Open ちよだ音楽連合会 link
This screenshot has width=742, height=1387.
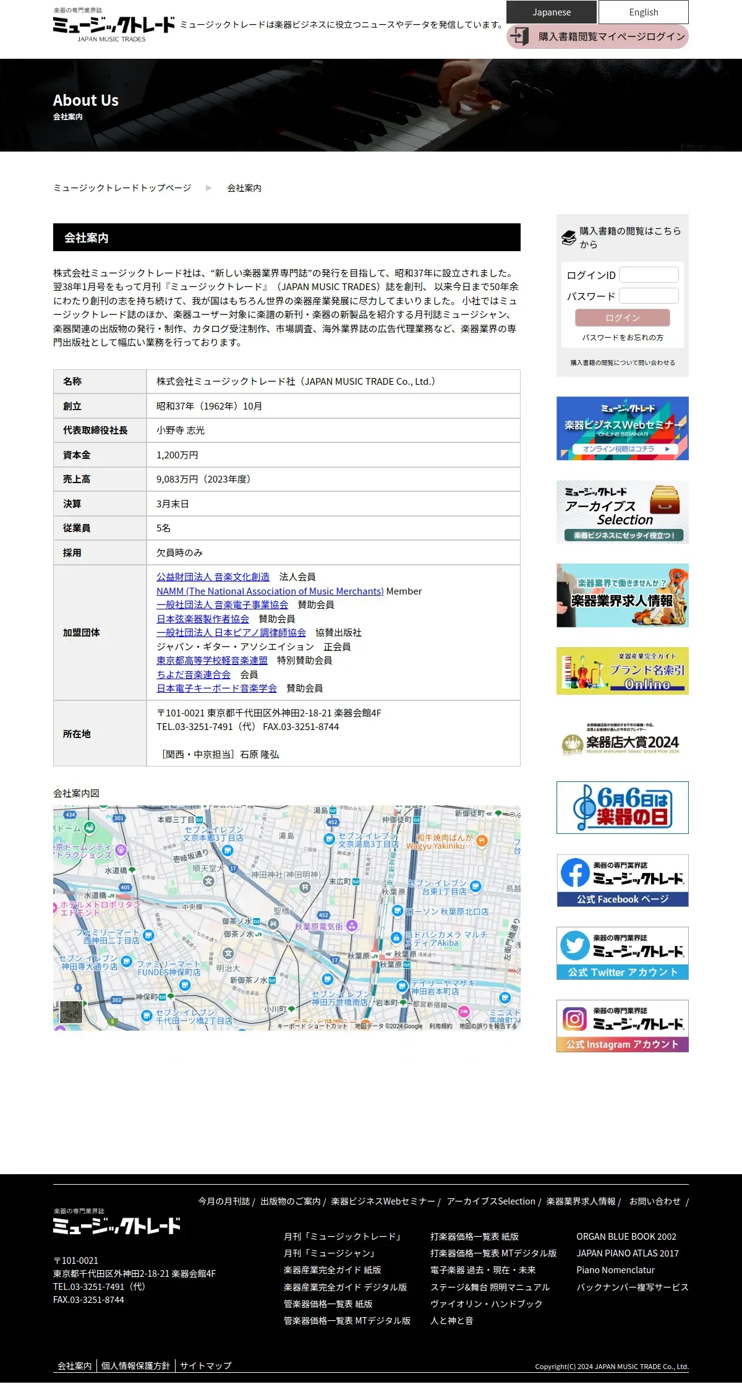194,674
